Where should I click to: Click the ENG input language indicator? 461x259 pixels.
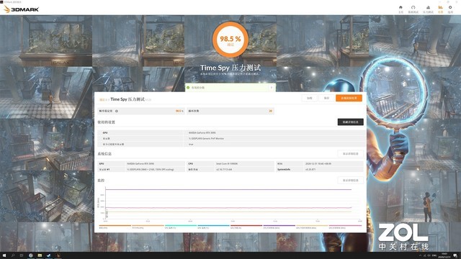click(434, 255)
